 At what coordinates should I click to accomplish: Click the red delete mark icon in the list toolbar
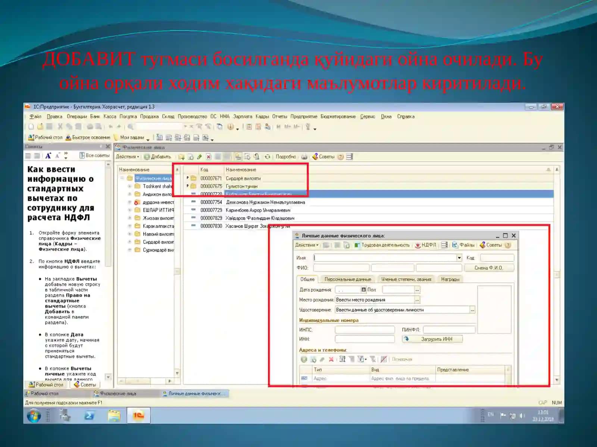point(209,157)
